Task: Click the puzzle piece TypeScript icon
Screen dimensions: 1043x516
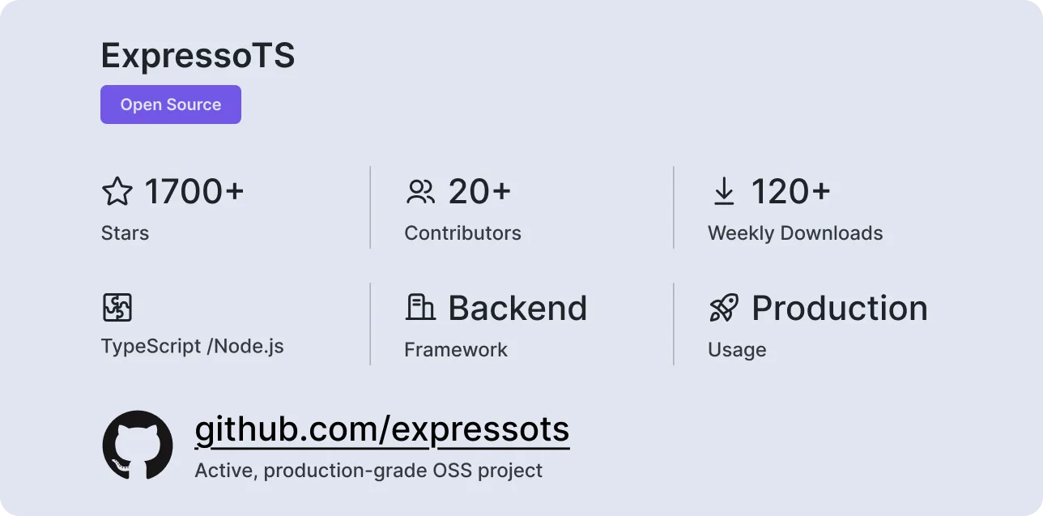Action: point(117,308)
